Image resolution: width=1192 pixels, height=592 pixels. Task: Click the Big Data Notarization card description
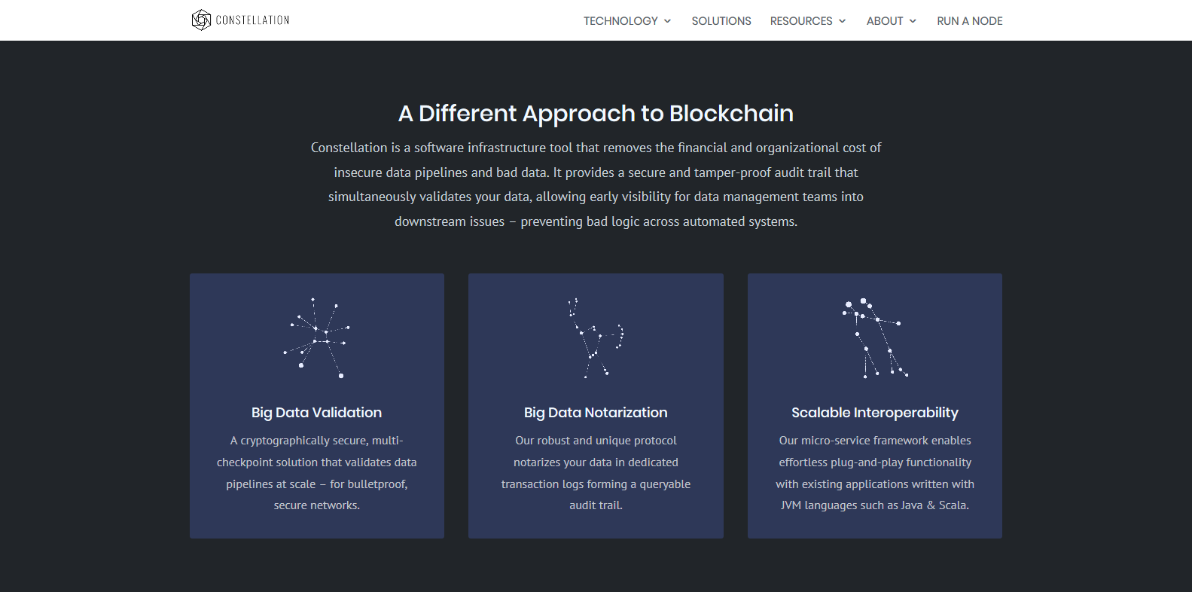(596, 473)
